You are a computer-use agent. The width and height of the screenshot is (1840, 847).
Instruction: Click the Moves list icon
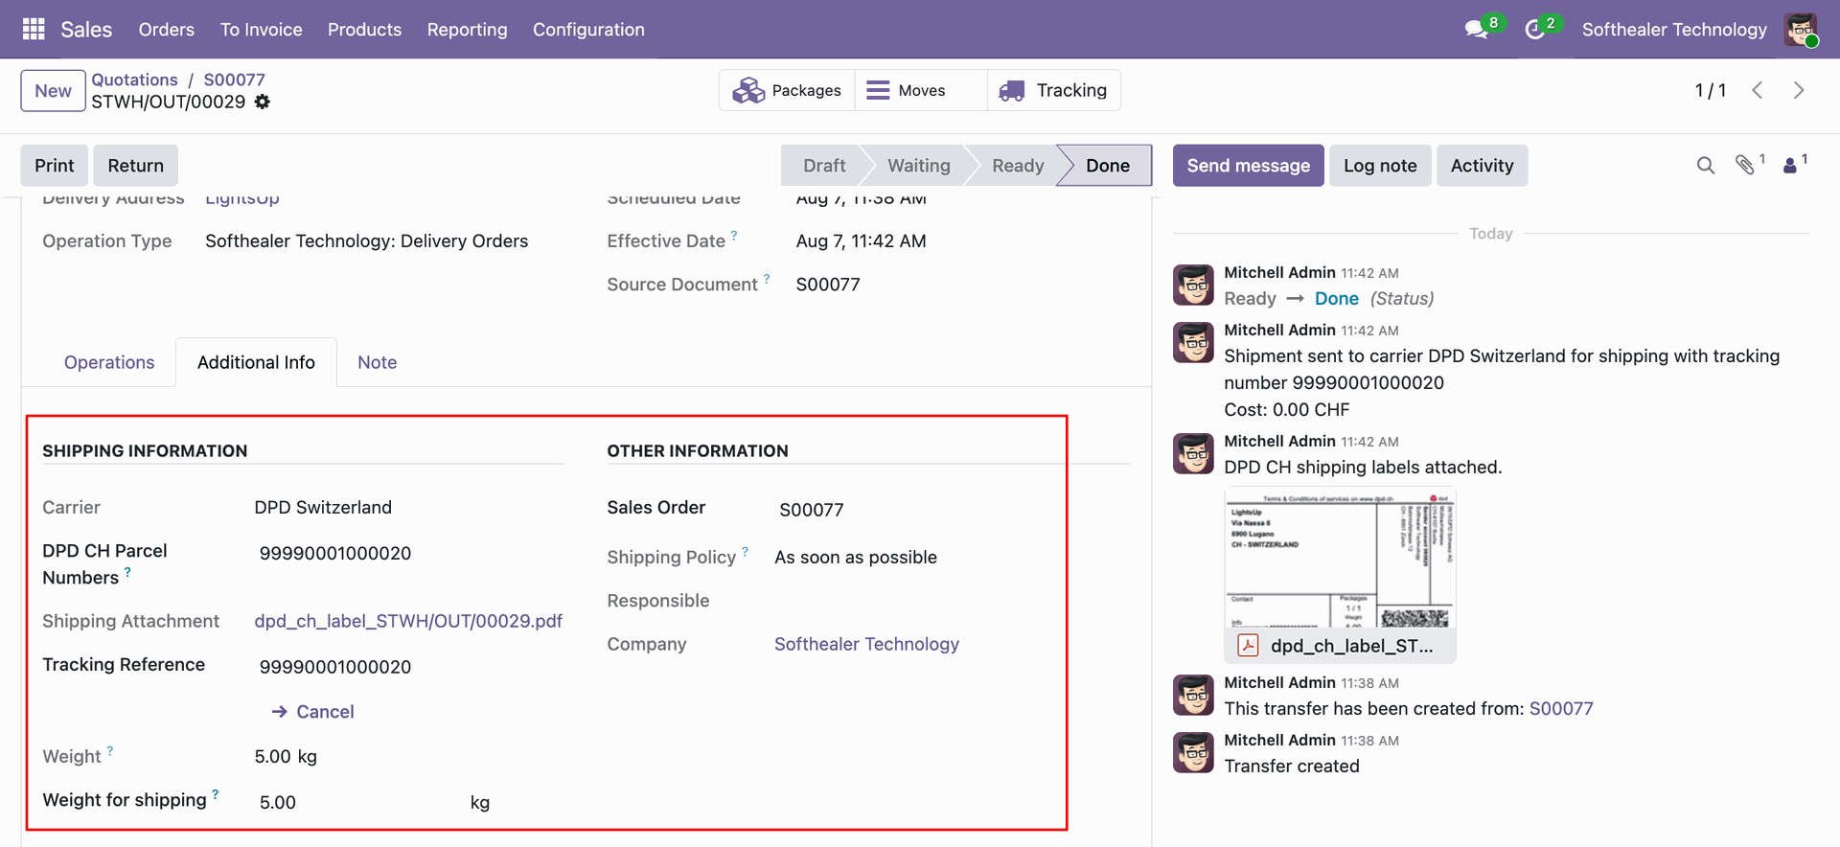click(x=878, y=90)
